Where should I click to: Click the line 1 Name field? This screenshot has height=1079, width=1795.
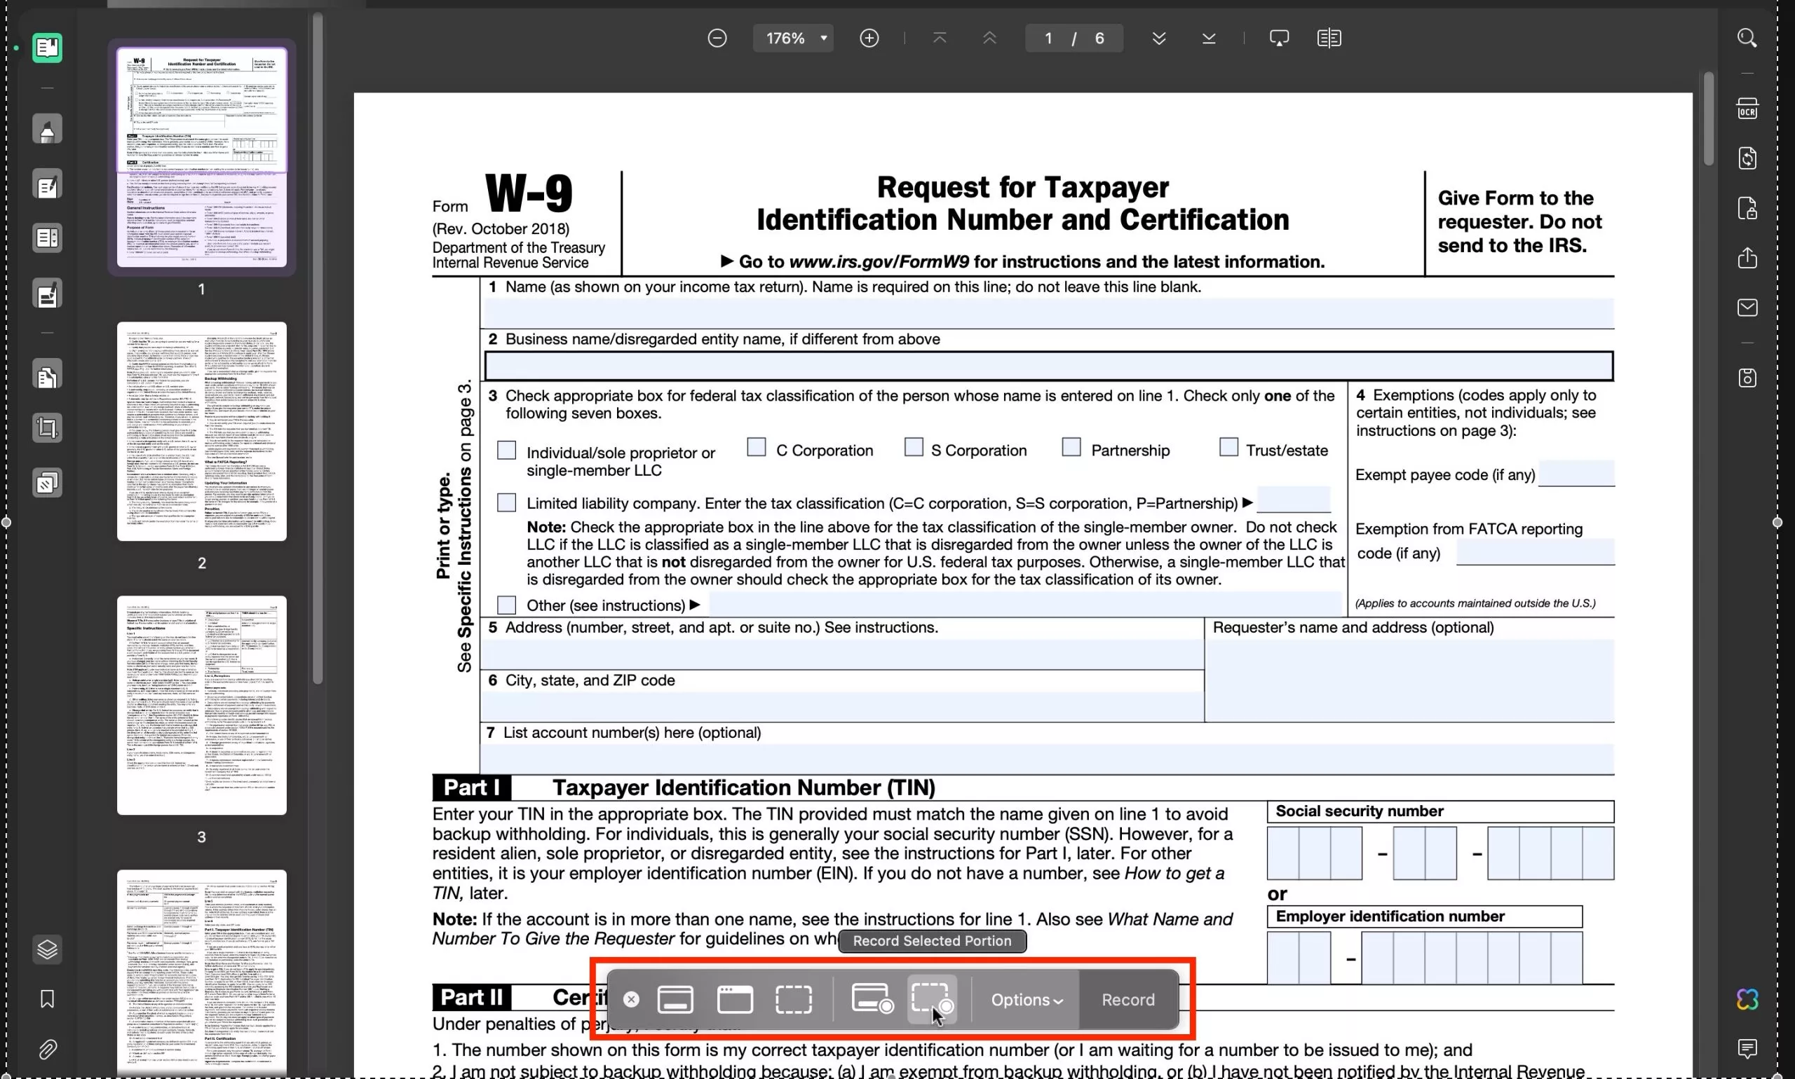[x=1049, y=313]
